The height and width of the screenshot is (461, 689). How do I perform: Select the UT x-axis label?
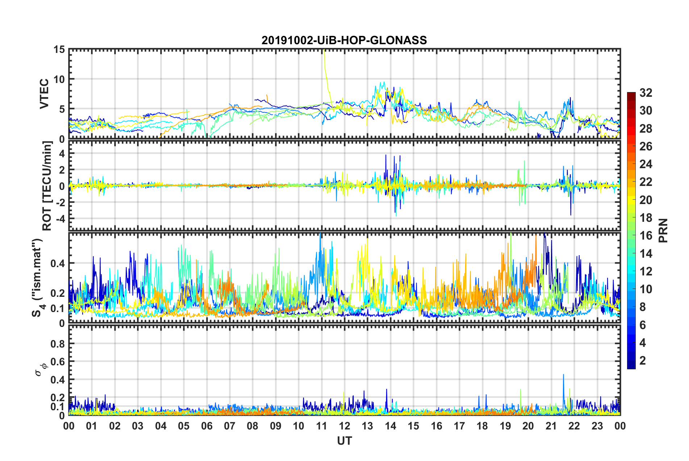(x=344, y=441)
